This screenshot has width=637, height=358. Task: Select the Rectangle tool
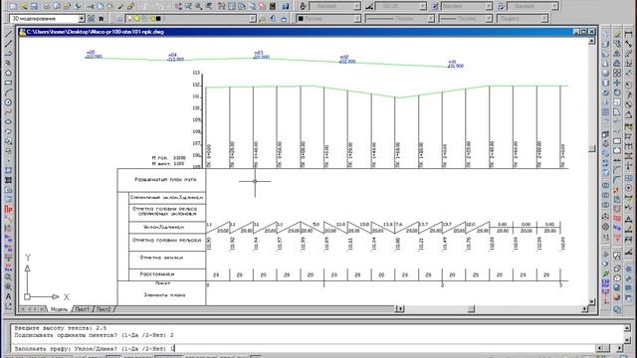point(8,83)
